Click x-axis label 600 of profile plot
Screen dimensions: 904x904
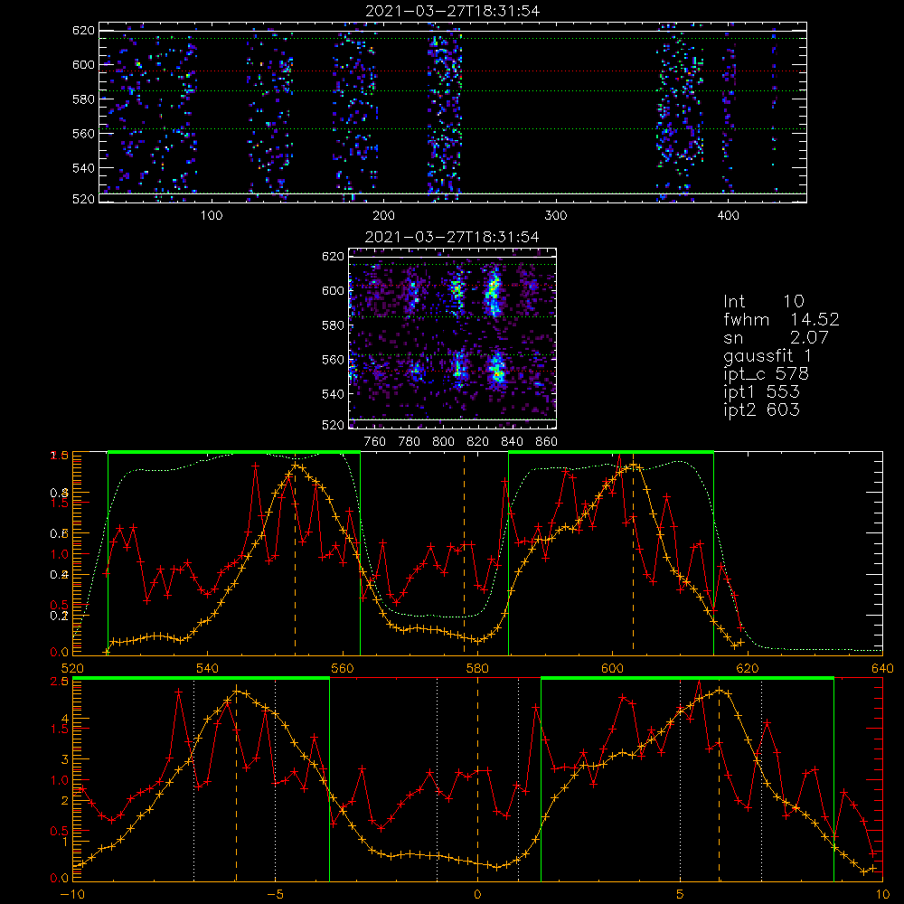612,668
